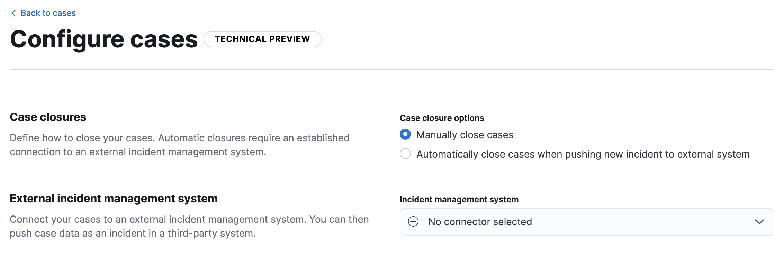Click the Technical Preview badge

click(x=262, y=39)
